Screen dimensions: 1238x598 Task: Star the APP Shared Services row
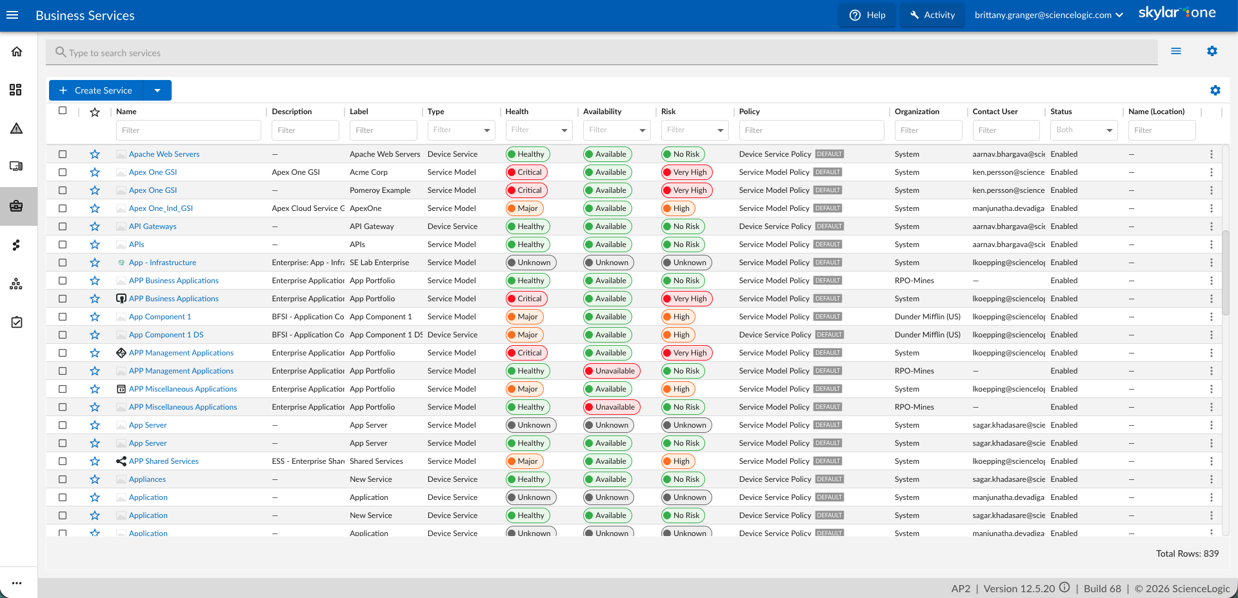click(95, 461)
